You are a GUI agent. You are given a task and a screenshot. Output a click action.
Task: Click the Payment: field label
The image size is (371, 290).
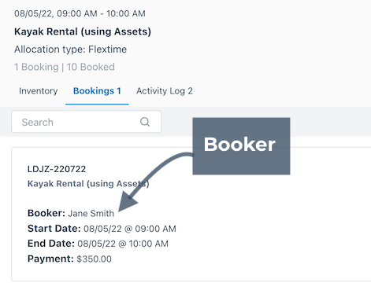click(50, 259)
